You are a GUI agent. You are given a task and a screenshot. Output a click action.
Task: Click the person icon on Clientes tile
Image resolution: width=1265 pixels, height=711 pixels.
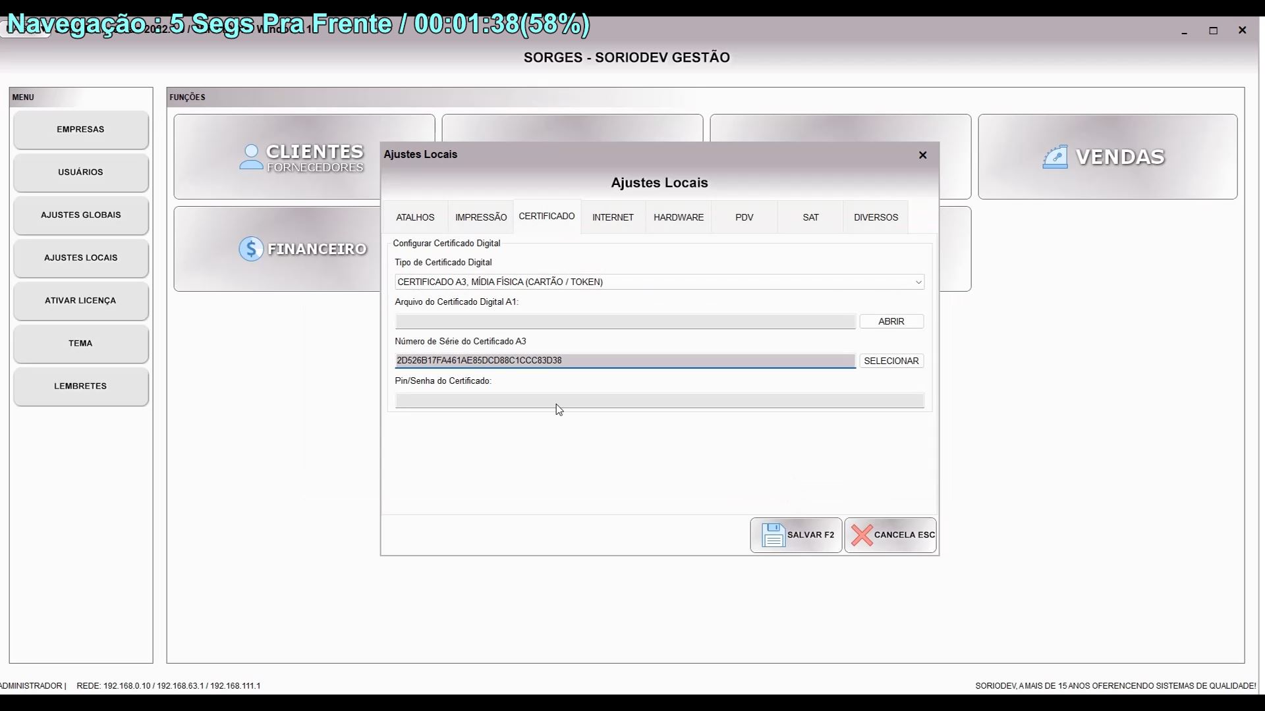coord(251,157)
